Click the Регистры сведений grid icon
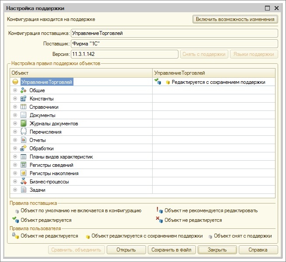The image size is (286, 262). 23,165
